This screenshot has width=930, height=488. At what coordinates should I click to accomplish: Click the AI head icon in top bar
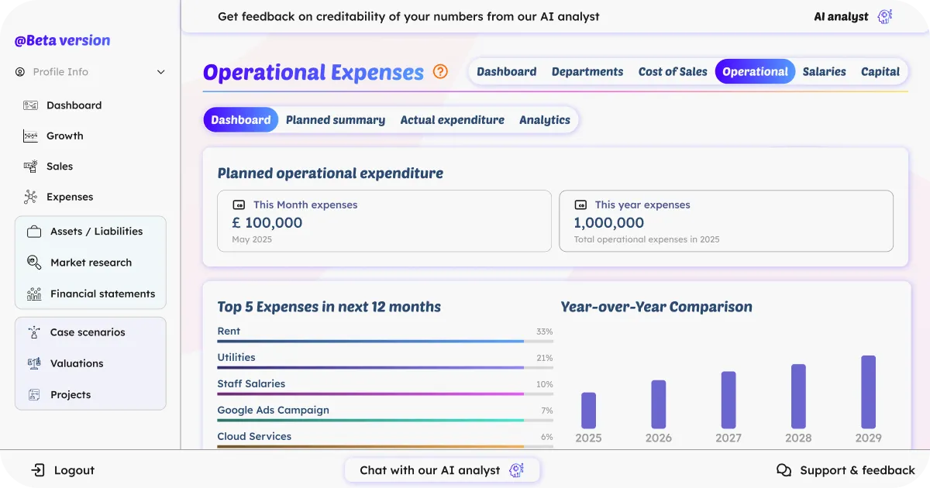[x=885, y=16]
